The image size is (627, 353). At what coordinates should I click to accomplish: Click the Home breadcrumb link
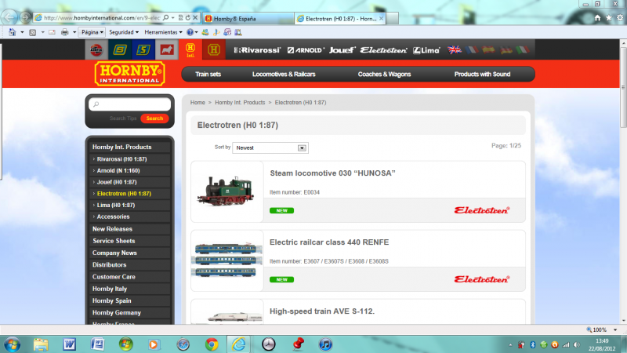(198, 103)
